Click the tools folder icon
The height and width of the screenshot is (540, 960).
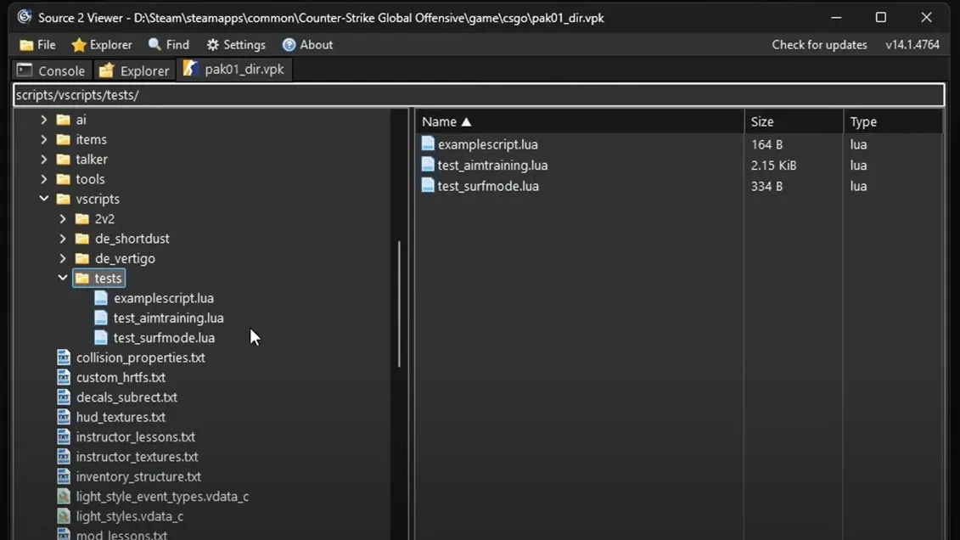pyautogui.click(x=63, y=179)
